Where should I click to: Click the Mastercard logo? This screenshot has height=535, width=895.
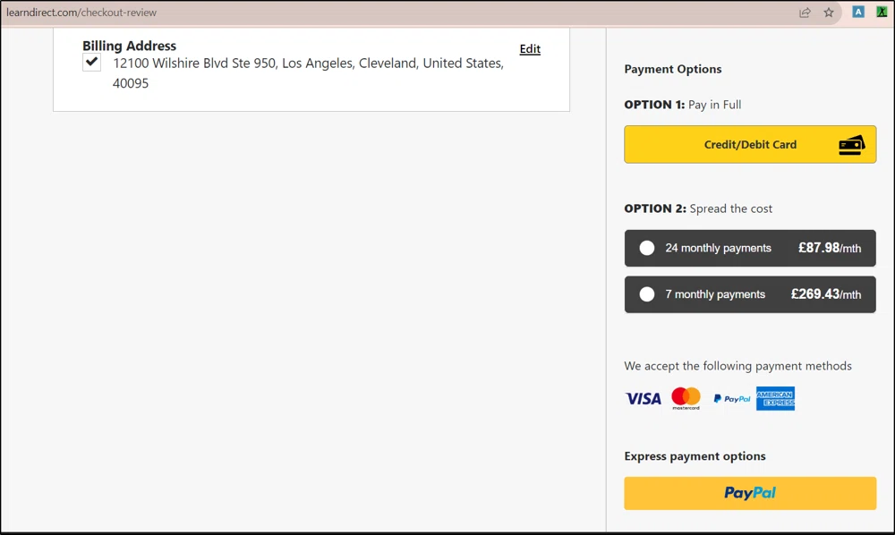point(686,398)
